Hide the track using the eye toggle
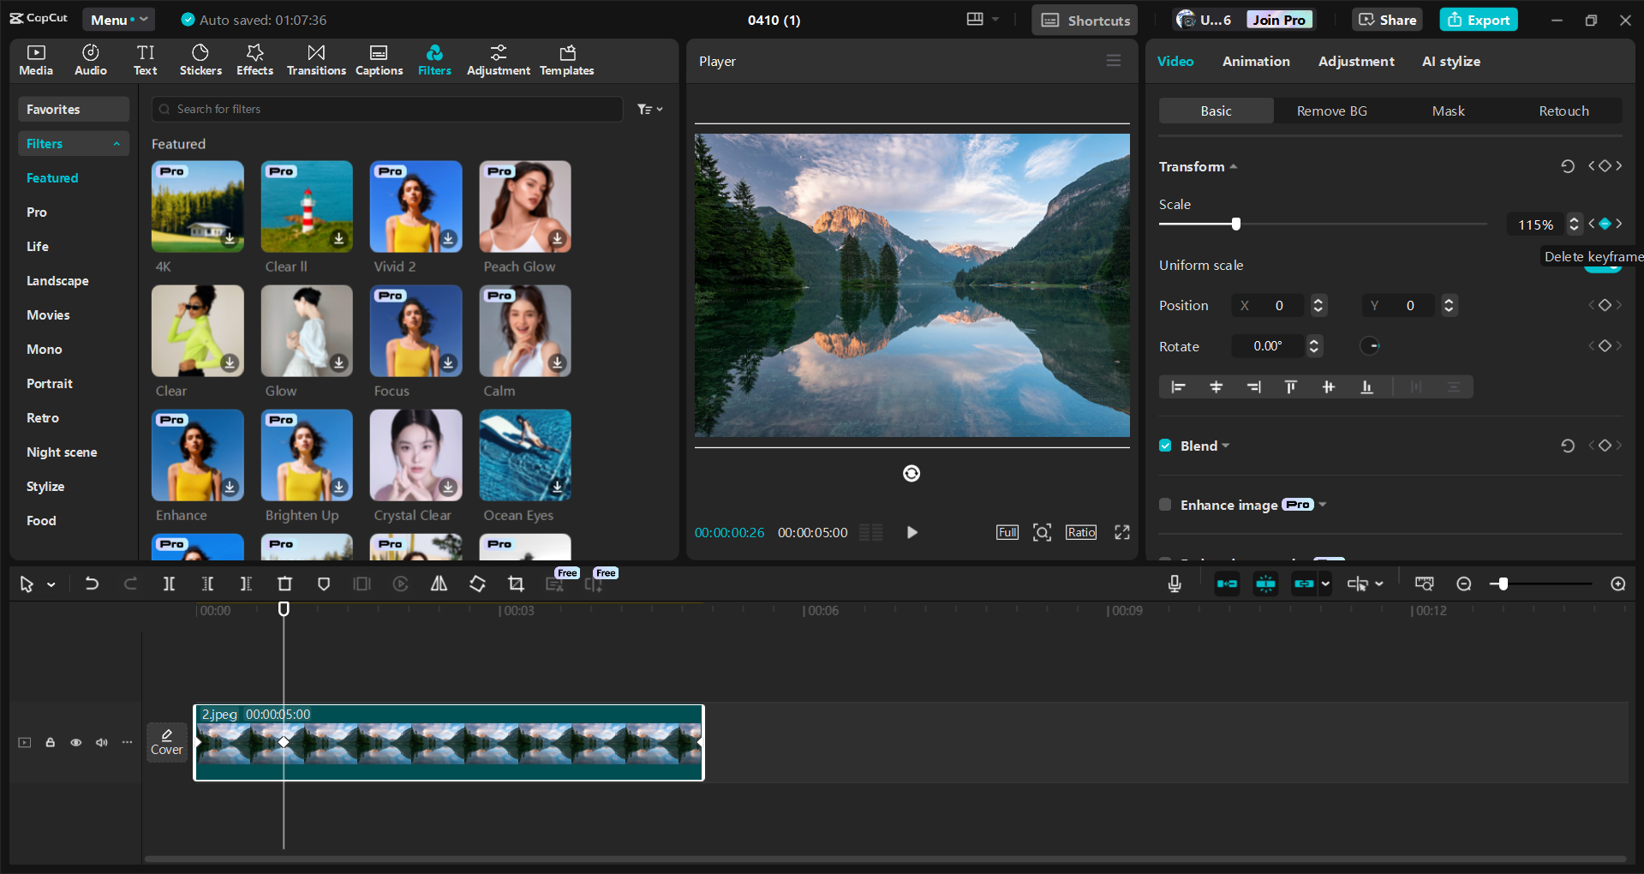This screenshot has width=1644, height=874. pos(75,742)
